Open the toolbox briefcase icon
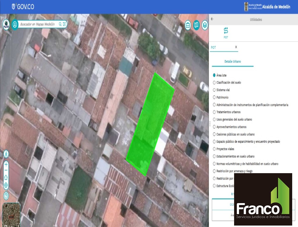298x227 pixels. pos(188,25)
